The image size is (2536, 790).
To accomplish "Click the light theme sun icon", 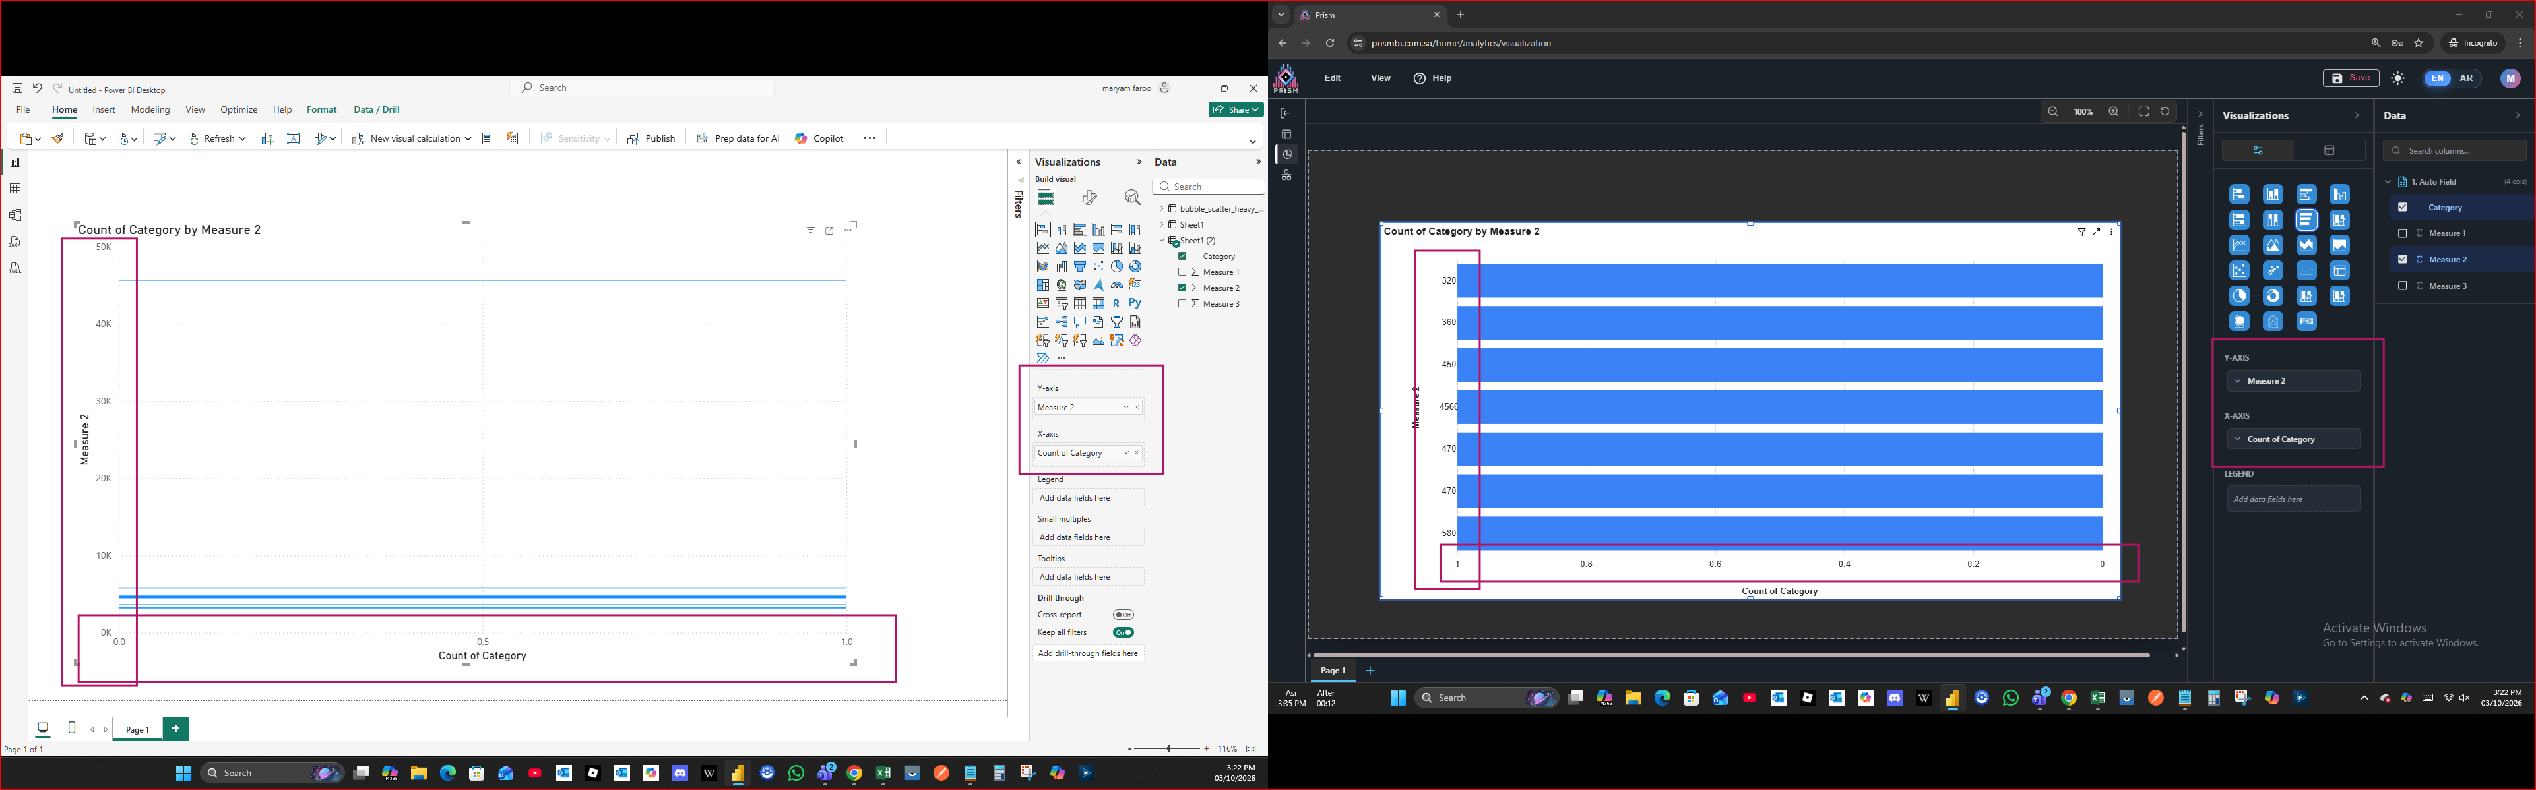I will pos(2397,78).
